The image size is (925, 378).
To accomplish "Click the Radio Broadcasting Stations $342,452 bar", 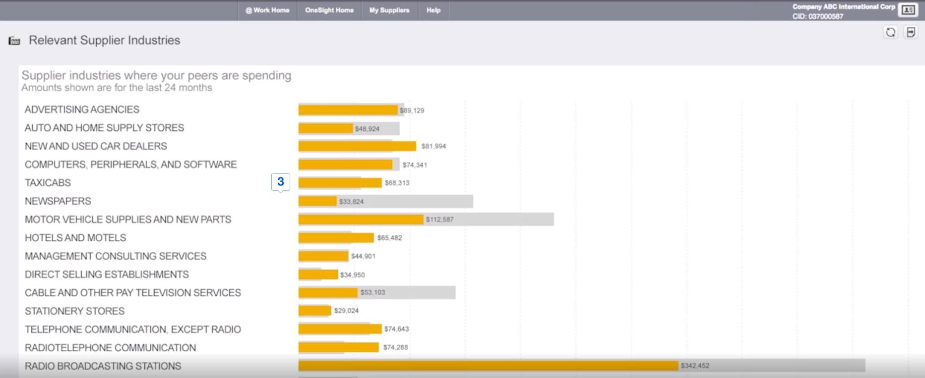I will click(x=488, y=366).
